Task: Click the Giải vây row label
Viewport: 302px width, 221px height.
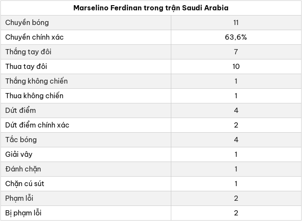Action: [19, 155]
